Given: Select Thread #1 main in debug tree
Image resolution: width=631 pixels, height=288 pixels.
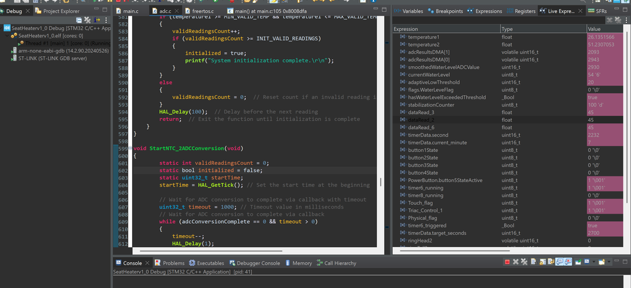Looking at the screenshot, I should [x=57, y=43].
